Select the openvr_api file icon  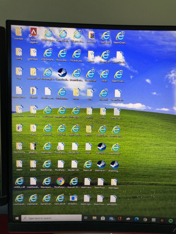point(62,110)
